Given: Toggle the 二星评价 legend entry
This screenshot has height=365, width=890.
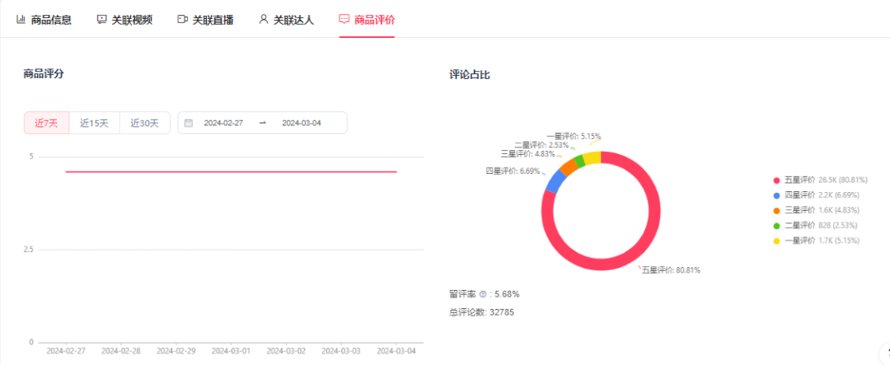Looking at the screenshot, I should (816, 226).
